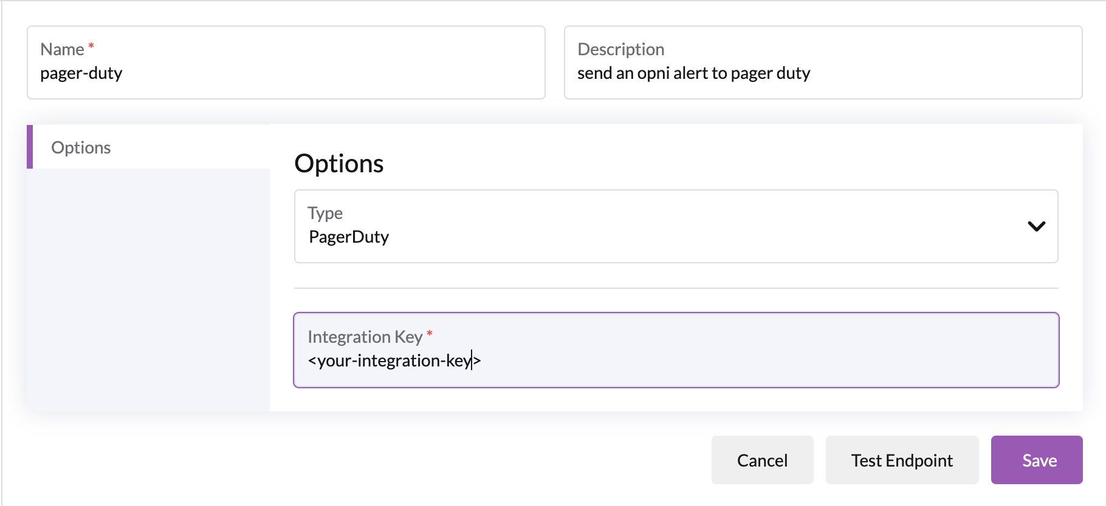Click the Options section heading
Image resolution: width=1106 pixels, height=506 pixels.
tap(339, 163)
